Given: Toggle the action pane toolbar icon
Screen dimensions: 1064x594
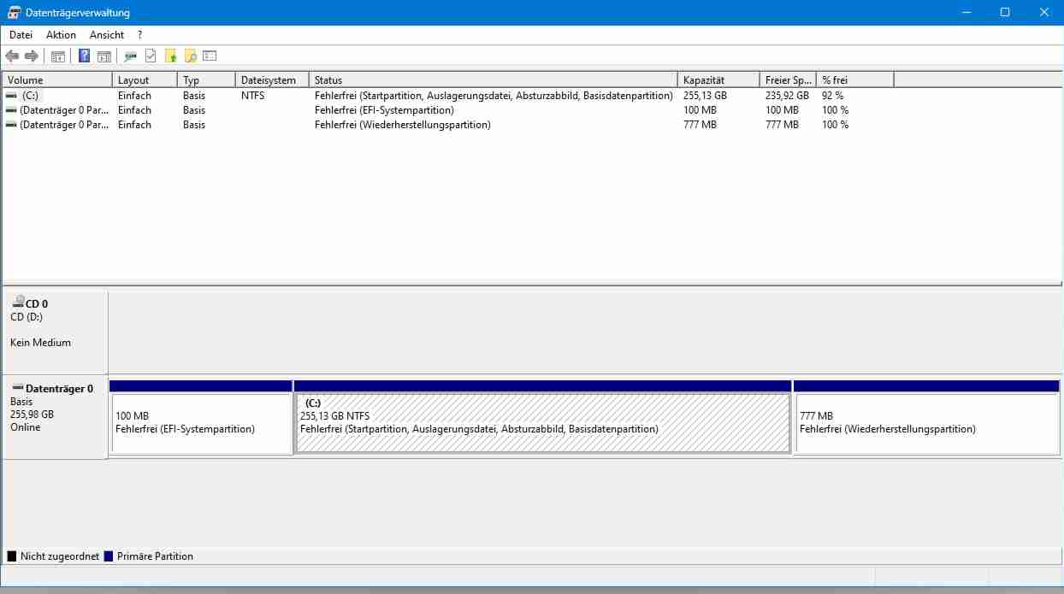Looking at the screenshot, I should pyautogui.click(x=104, y=56).
